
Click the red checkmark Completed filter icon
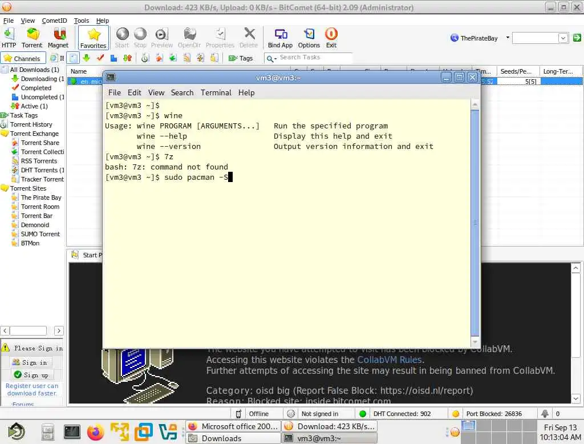point(100,58)
